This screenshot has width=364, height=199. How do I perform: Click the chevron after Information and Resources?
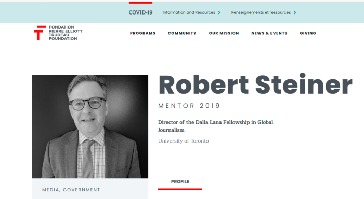tap(219, 12)
